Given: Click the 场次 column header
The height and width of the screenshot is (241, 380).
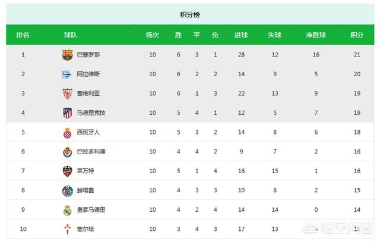Looking at the screenshot, I should (x=153, y=35).
